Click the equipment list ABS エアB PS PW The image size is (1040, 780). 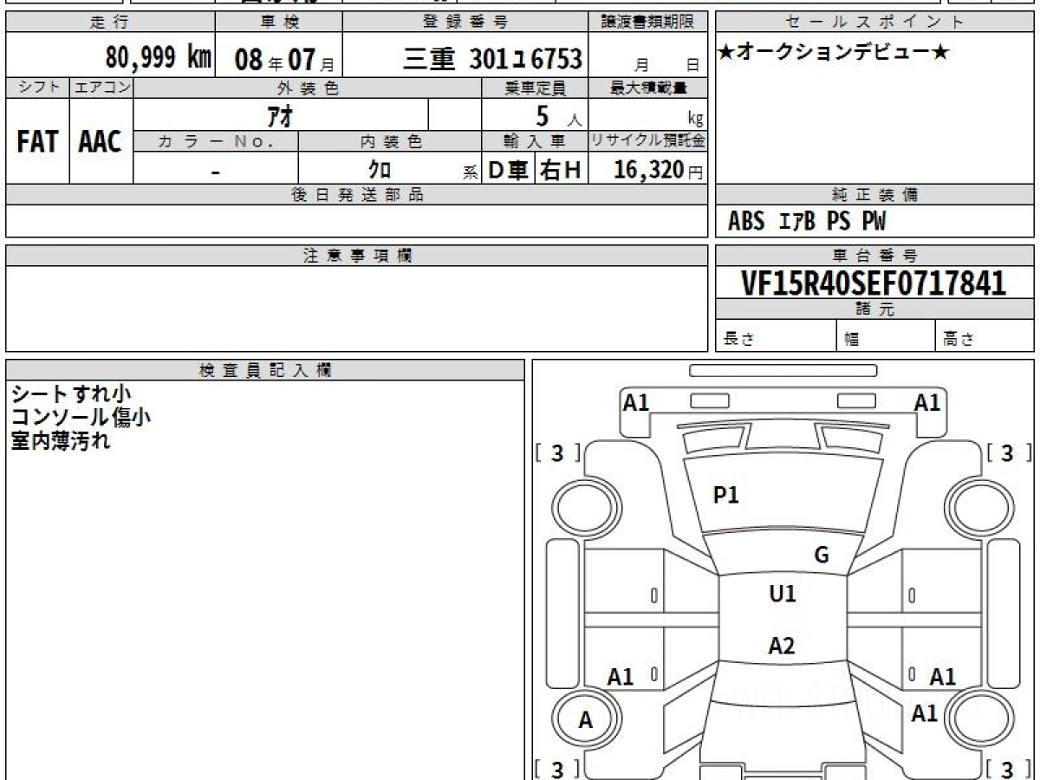[807, 222]
